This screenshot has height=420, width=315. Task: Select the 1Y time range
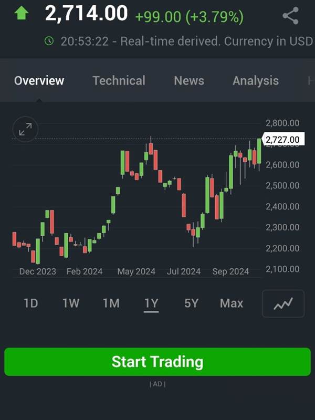[x=151, y=304]
